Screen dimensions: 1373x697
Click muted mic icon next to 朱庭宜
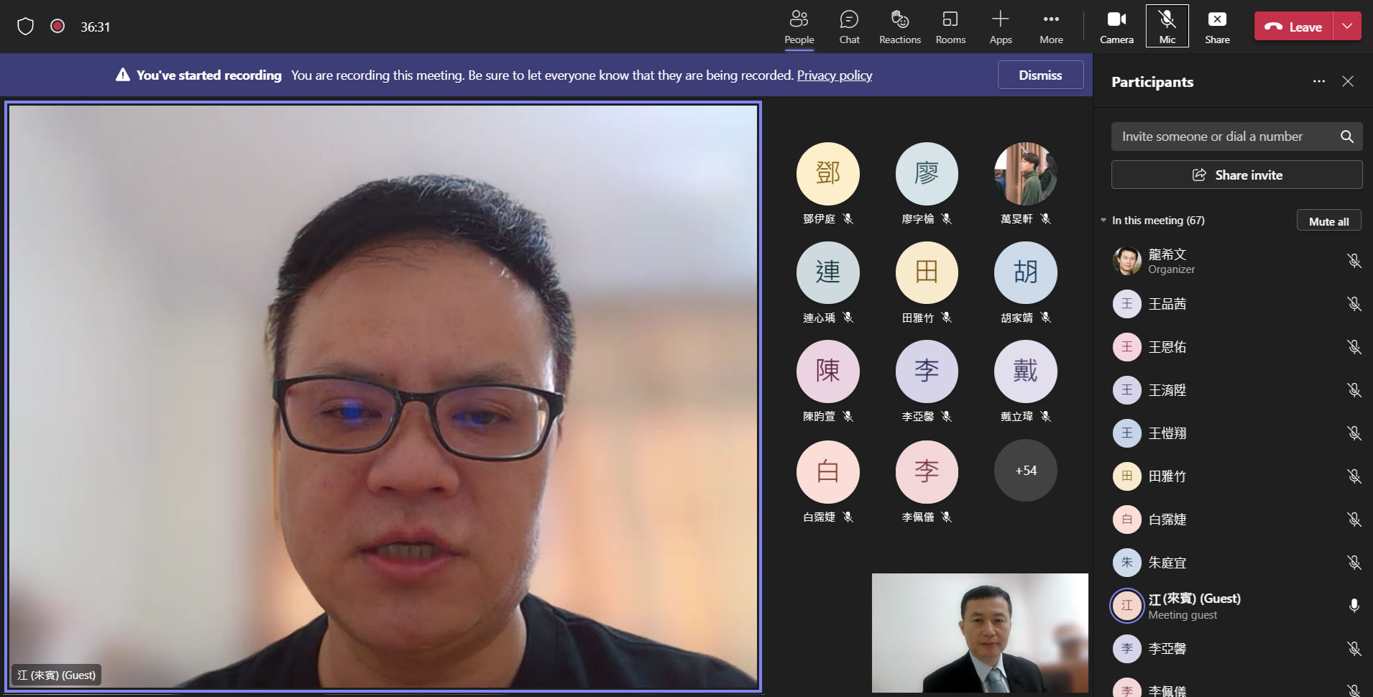(1354, 563)
